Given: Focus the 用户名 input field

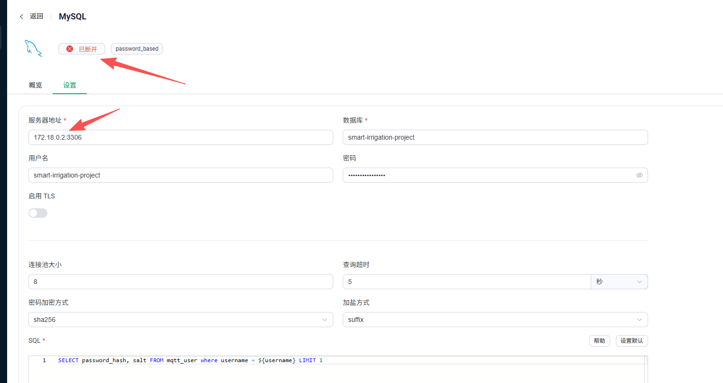Looking at the screenshot, I should pyautogui.click(x=181, y=175).
